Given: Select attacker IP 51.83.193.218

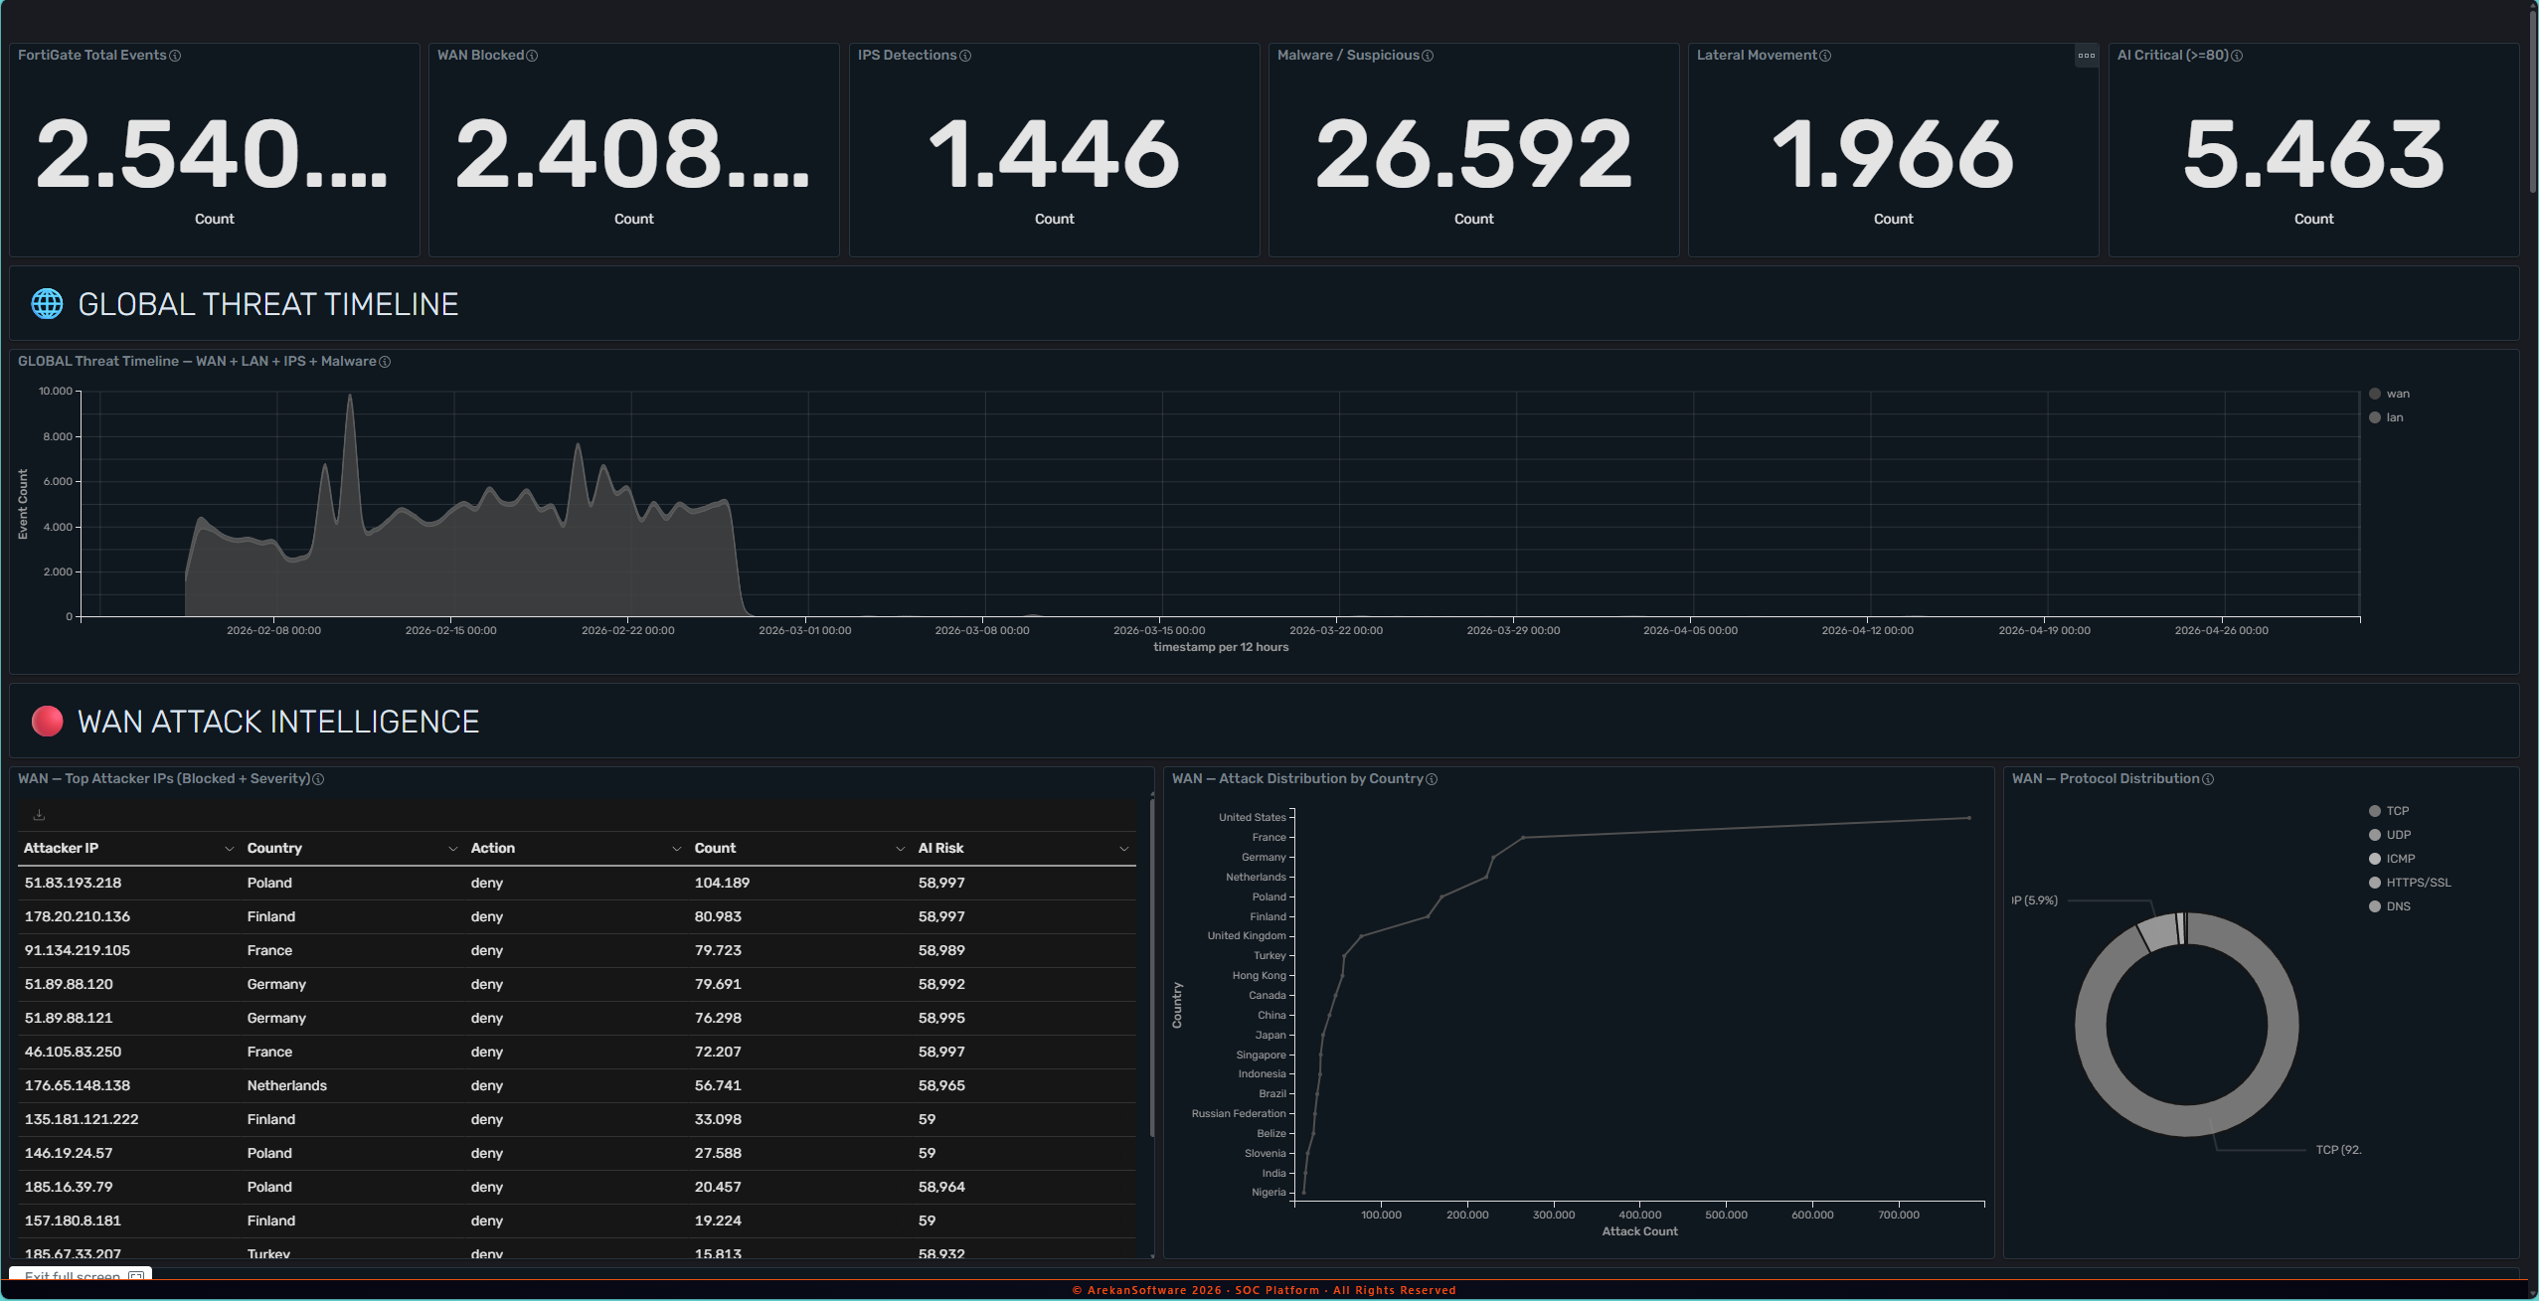Looking at the screenshot, I should click(x=73, y=883).
